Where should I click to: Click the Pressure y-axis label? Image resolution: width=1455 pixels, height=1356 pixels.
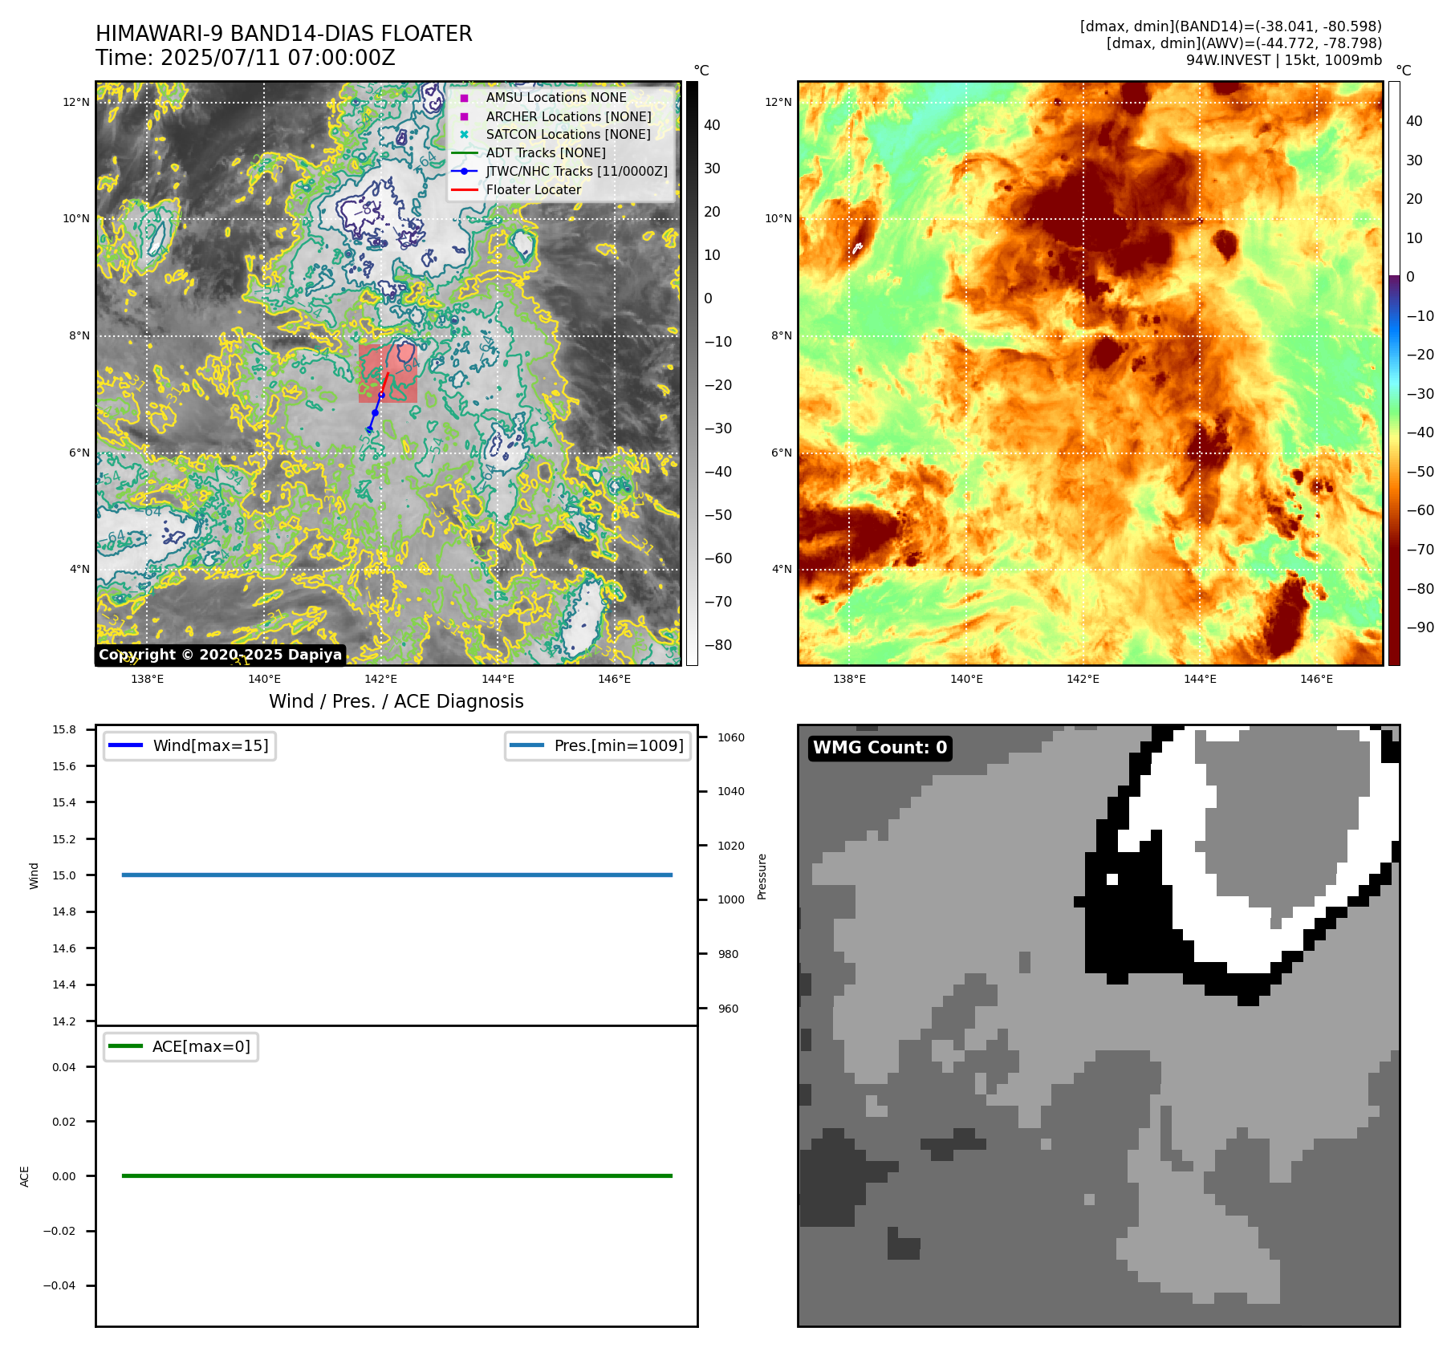pos(762,876)
